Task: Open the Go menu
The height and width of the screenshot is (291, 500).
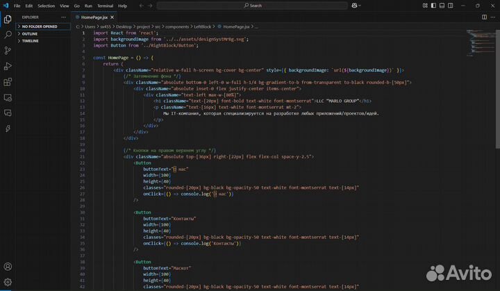Action: 77,6
